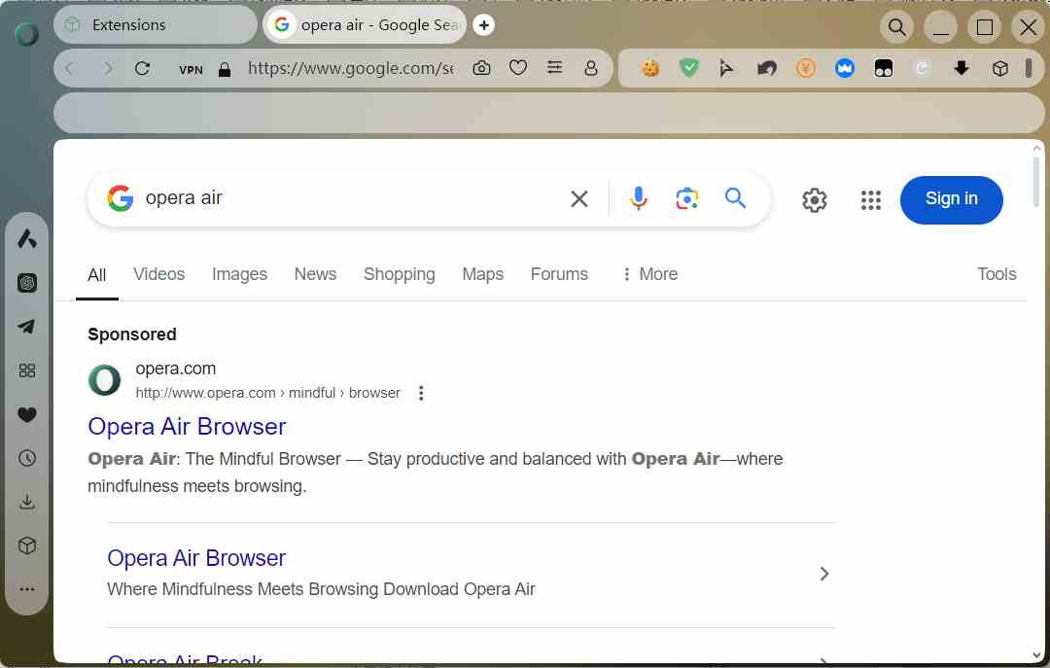Open the green shield ad-blocker extension
Screen dimensions: 1050x668
[689, 68]
